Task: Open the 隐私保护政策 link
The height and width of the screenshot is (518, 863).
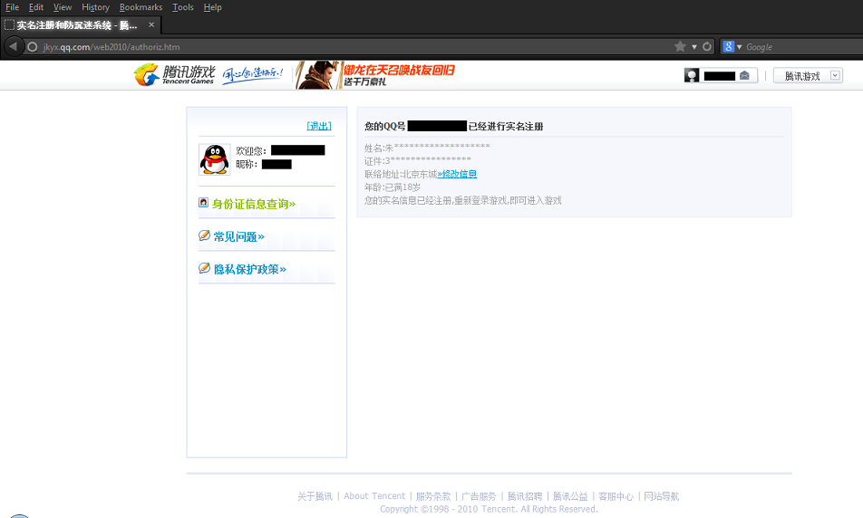Action: [249, 269]
